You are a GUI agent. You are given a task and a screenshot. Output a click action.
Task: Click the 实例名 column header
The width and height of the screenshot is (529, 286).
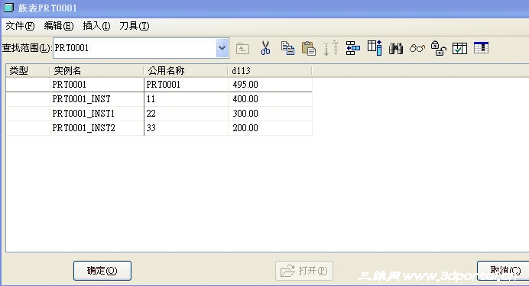97,71
